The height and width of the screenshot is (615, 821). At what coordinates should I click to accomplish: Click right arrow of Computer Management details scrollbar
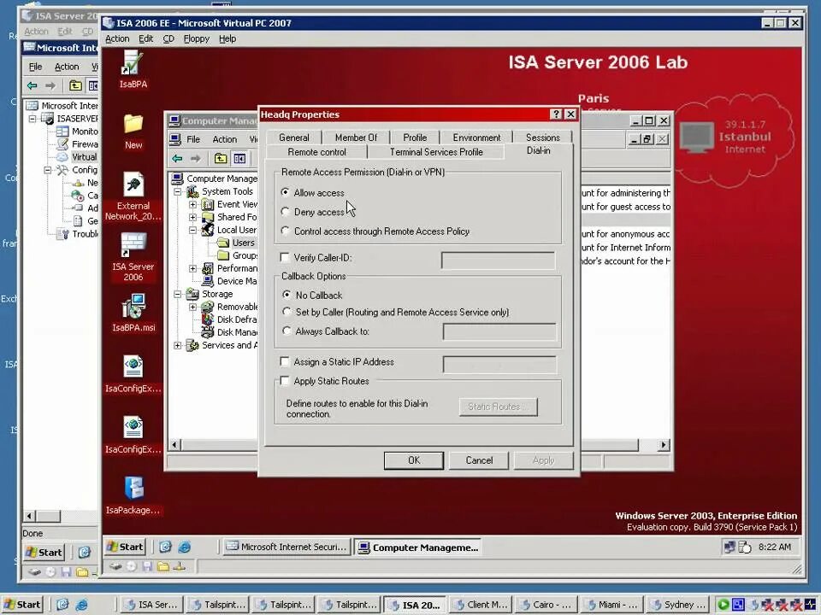[x=664, y=445]
